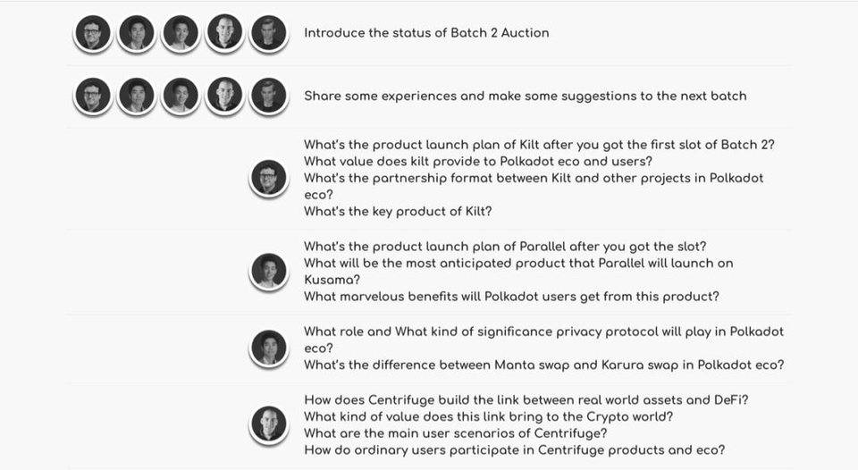Click the fifth avatar next to Batch 2 Auction text
This screenshot has width=858, height=470.
(269, 33)
